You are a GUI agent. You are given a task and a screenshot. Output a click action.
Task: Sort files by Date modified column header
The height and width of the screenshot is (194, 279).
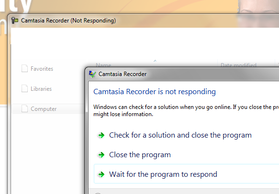pyautogui.click(x=238, y=65)
